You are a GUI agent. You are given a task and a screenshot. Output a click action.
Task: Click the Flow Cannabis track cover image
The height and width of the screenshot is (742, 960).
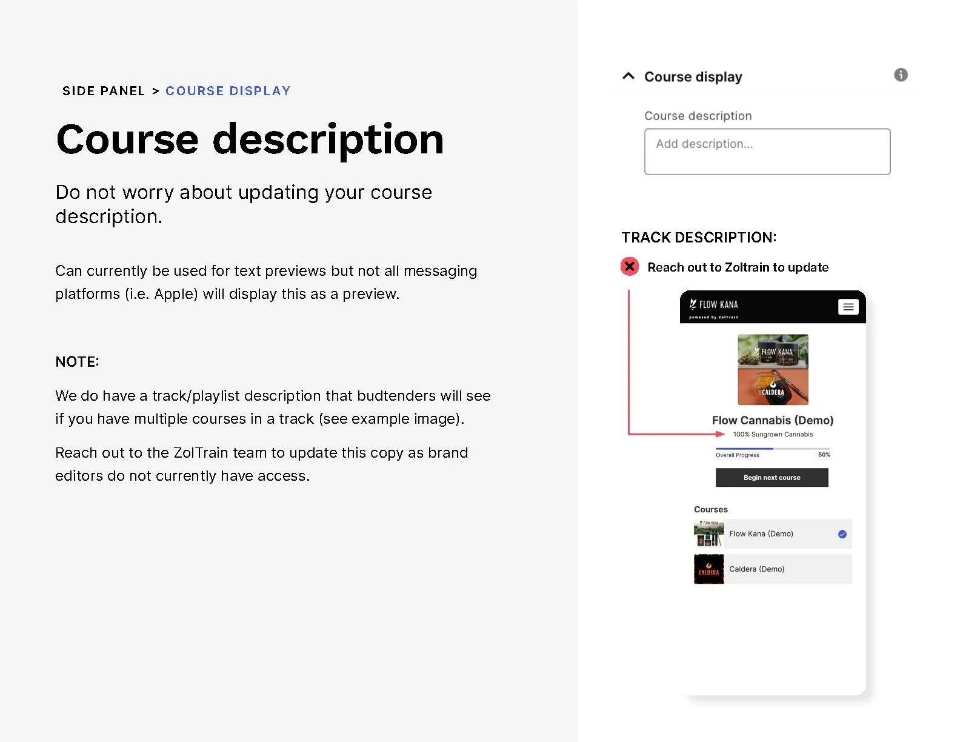click(773, 370)
